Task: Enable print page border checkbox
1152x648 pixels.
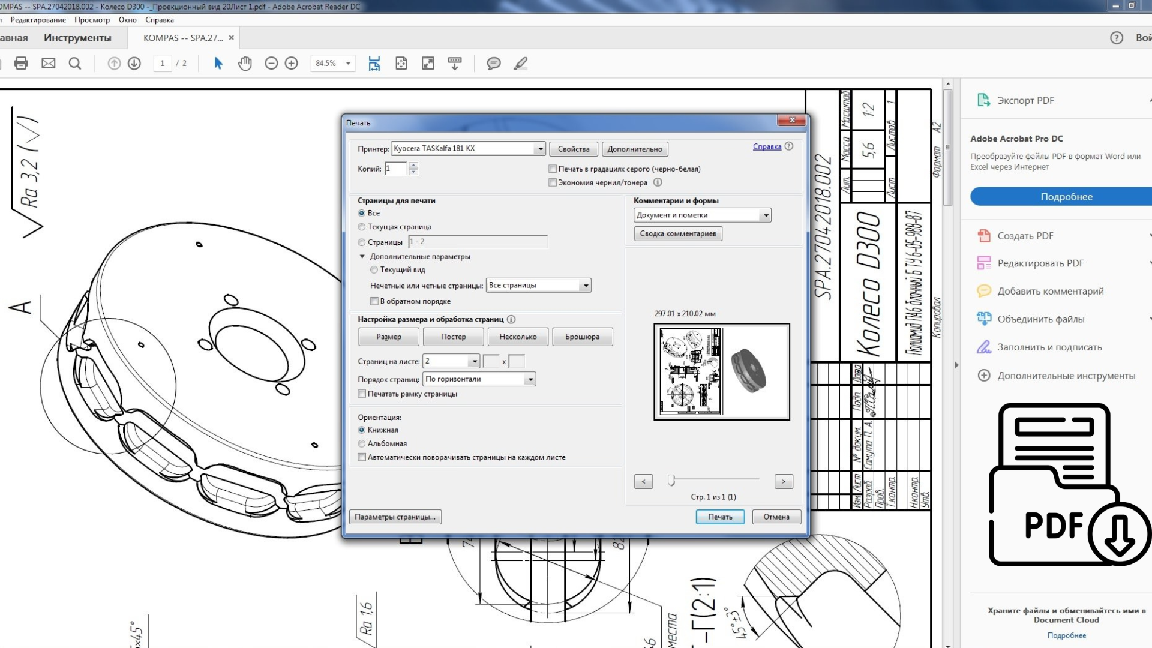Action: [x=362, y=394]
